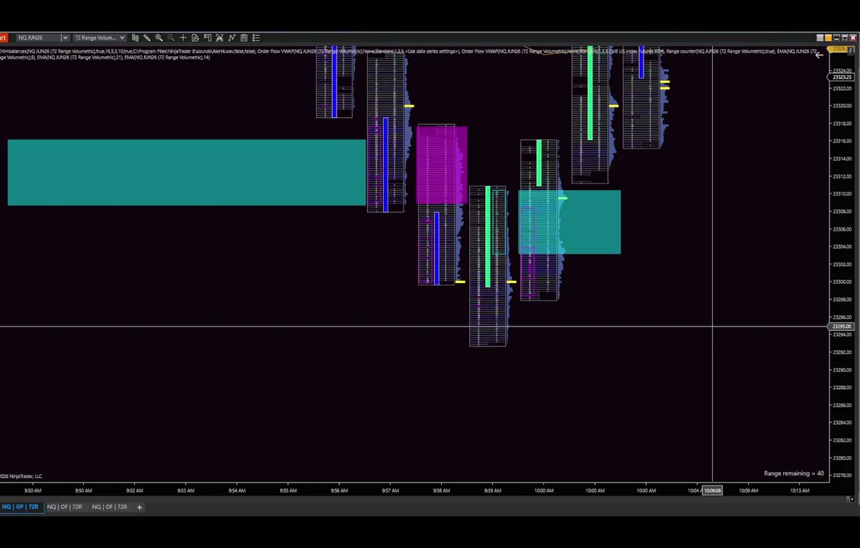Screen dimensions: 860x548
Task: Open chart Properties list icon
Action: click(x=256, y=38)
